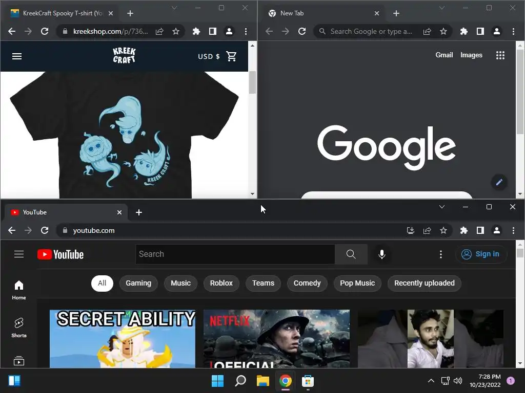
Task: Open Gmail link on New Tab
Action: click(x=444, y=55)
